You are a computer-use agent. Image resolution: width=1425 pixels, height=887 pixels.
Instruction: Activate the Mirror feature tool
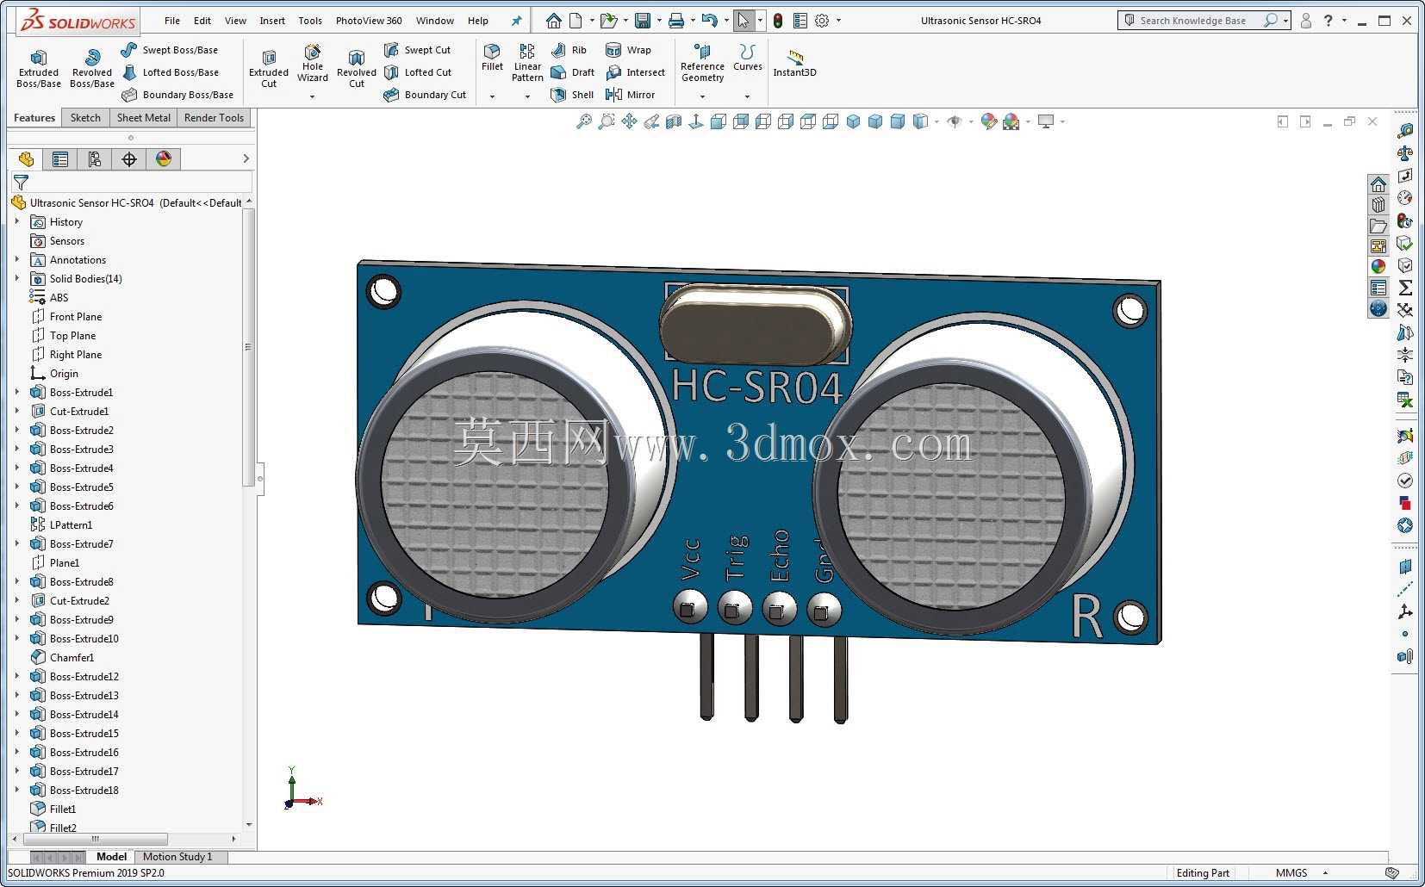(x=631, y=95)
